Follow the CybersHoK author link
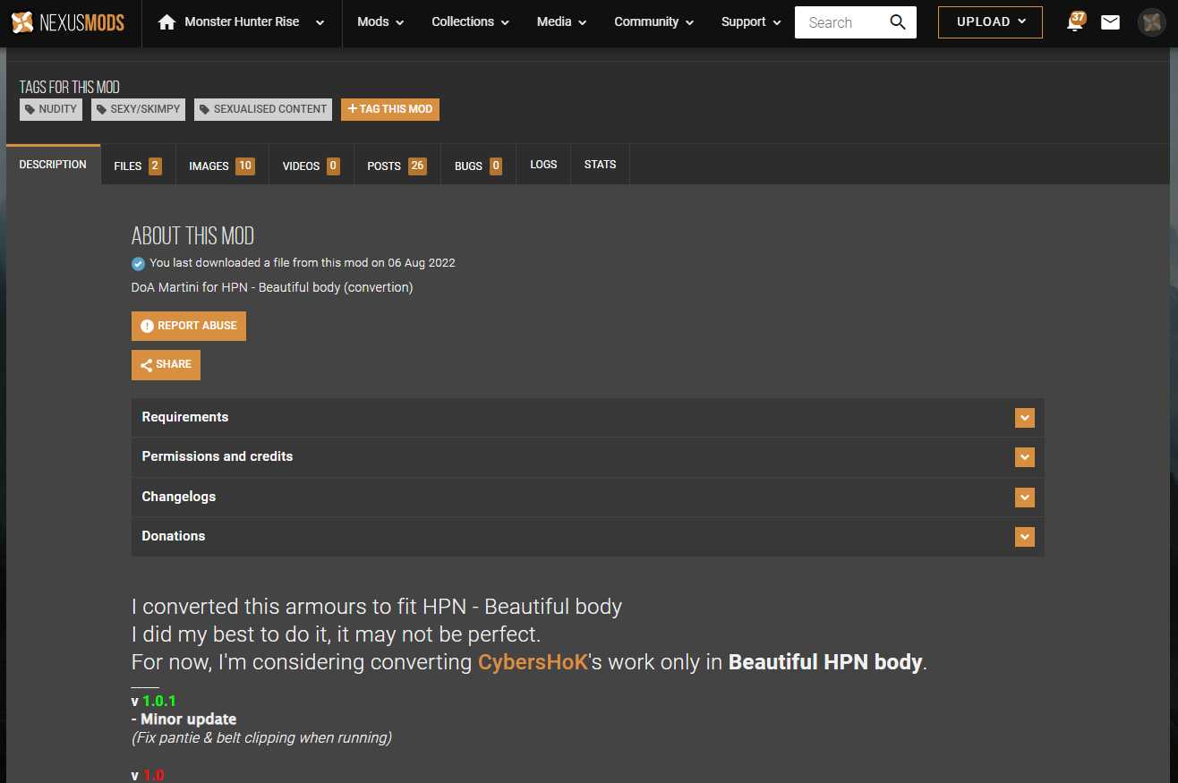This screenshot has height=783, width=1178. tap(533, 662)
